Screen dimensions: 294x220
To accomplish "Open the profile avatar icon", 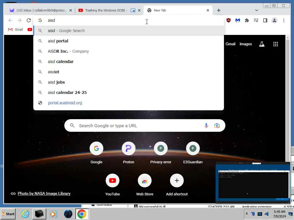I will coord(274,20).
